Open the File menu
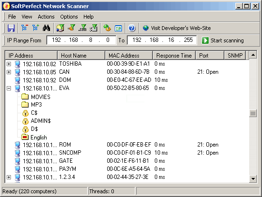 pos(12,17)
